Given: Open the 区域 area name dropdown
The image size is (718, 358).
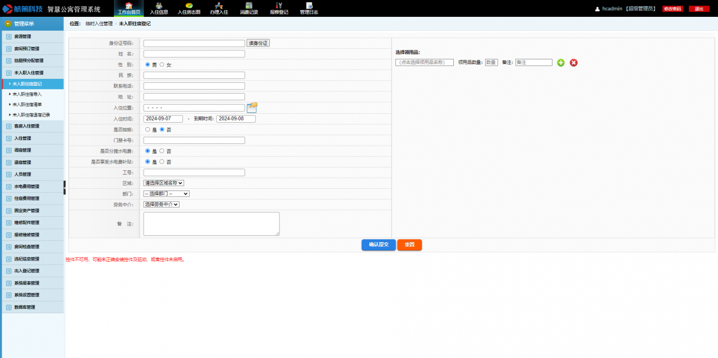Looking at the screenshot, I should pyautogui.click(x=164, y=183).
